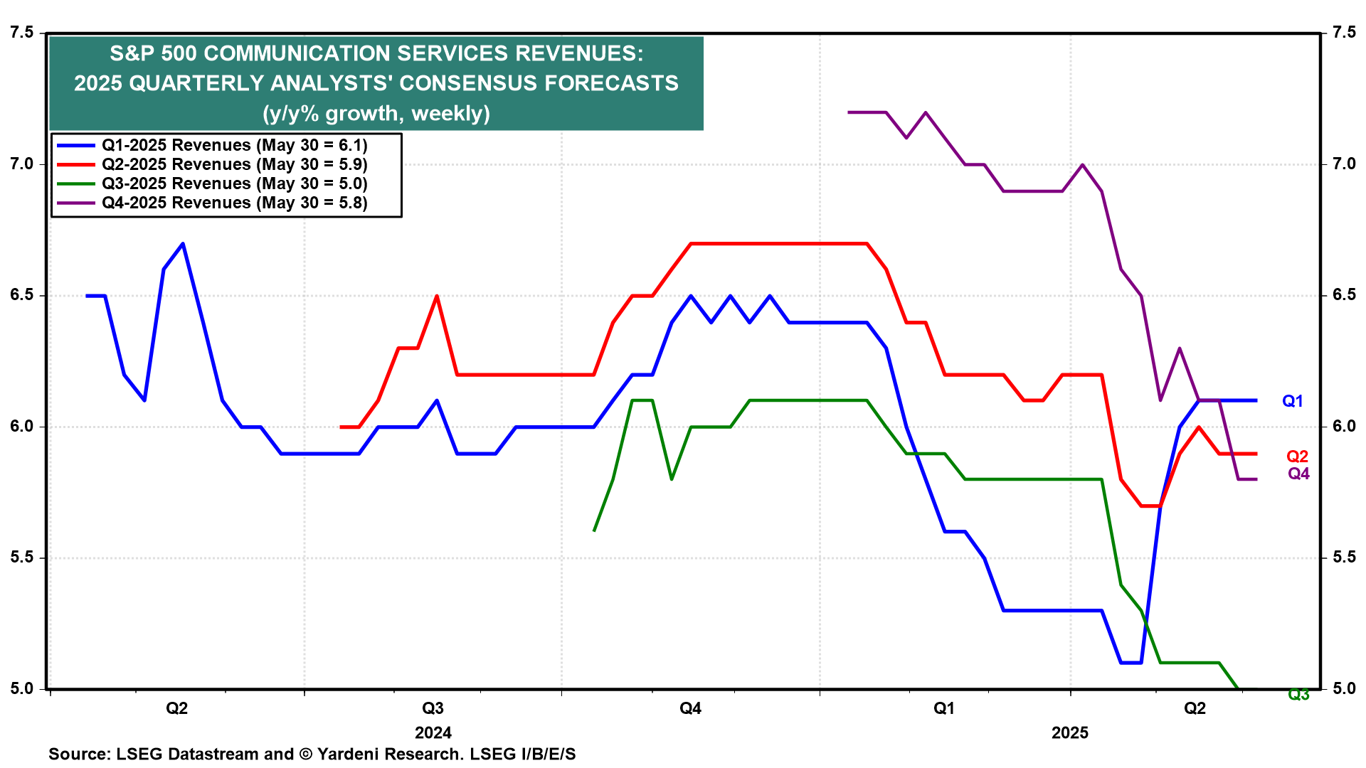Click the 7.5 value on left y-axis
This screenshot has width=1366, height=768.
coord(21,33)
